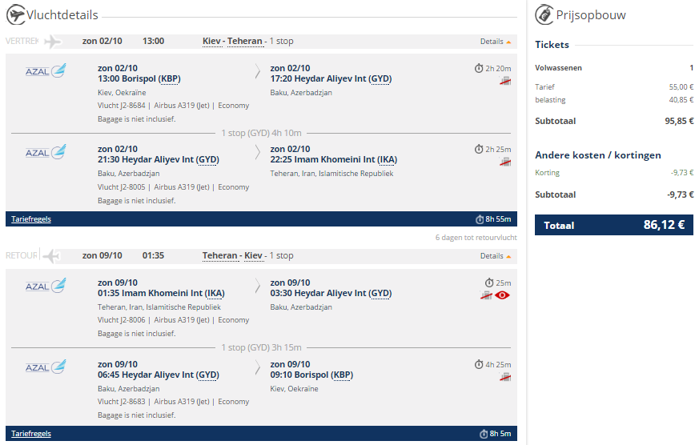699x445 pixels.
Task: Click KBP code in 09:10 Borispol arrival
Action: [x=342, y=375]
